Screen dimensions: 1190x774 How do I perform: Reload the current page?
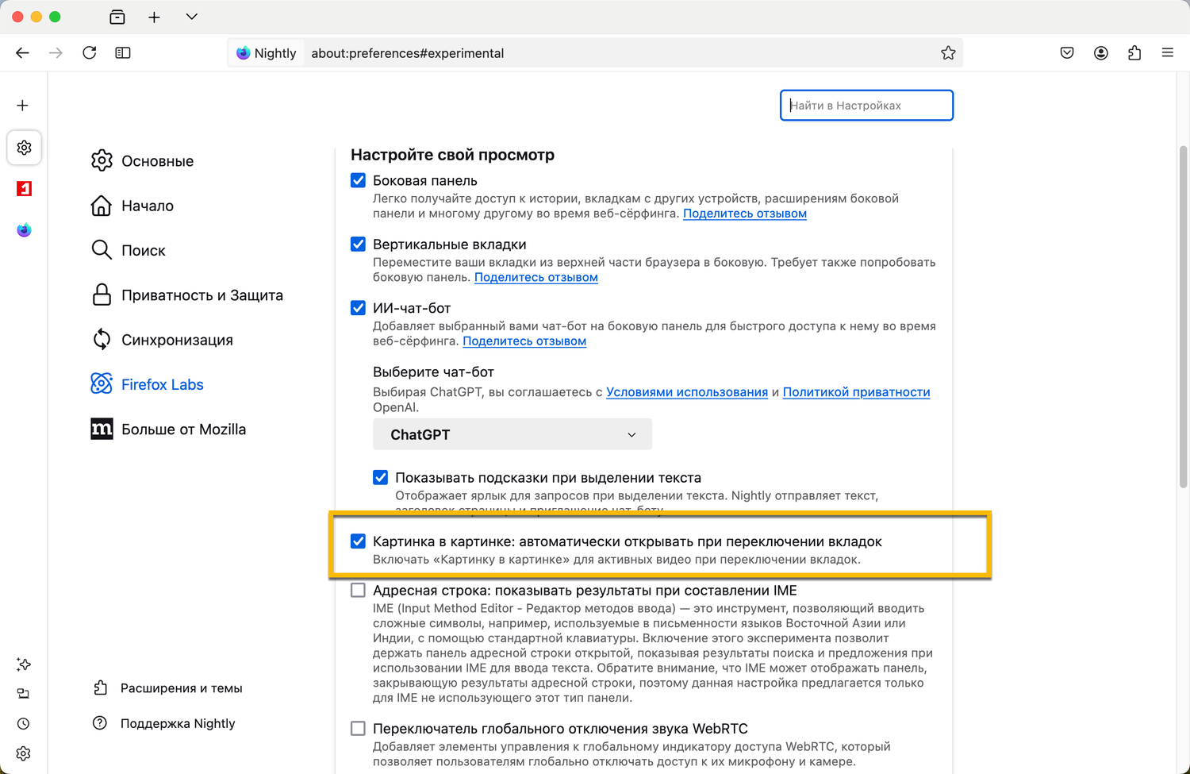[90, 53]
